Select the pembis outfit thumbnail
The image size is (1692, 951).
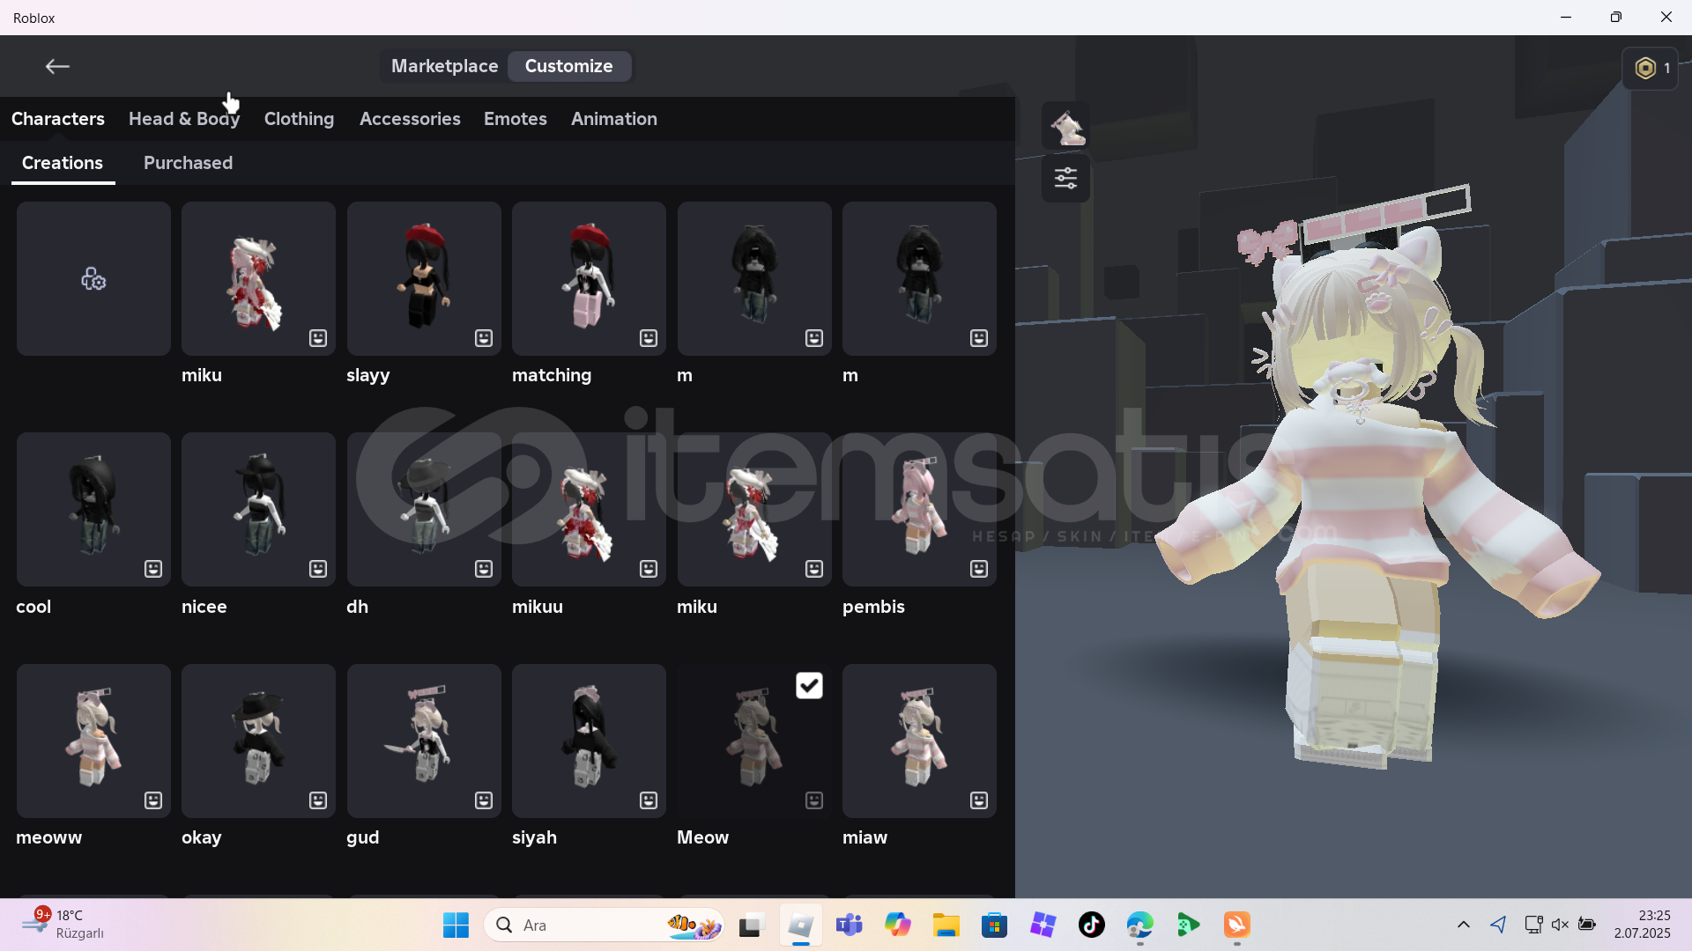(x=919, y=510)
